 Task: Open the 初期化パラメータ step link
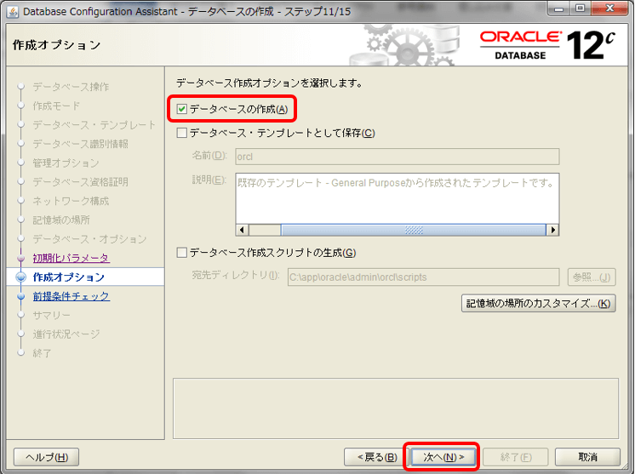(71, 258)
